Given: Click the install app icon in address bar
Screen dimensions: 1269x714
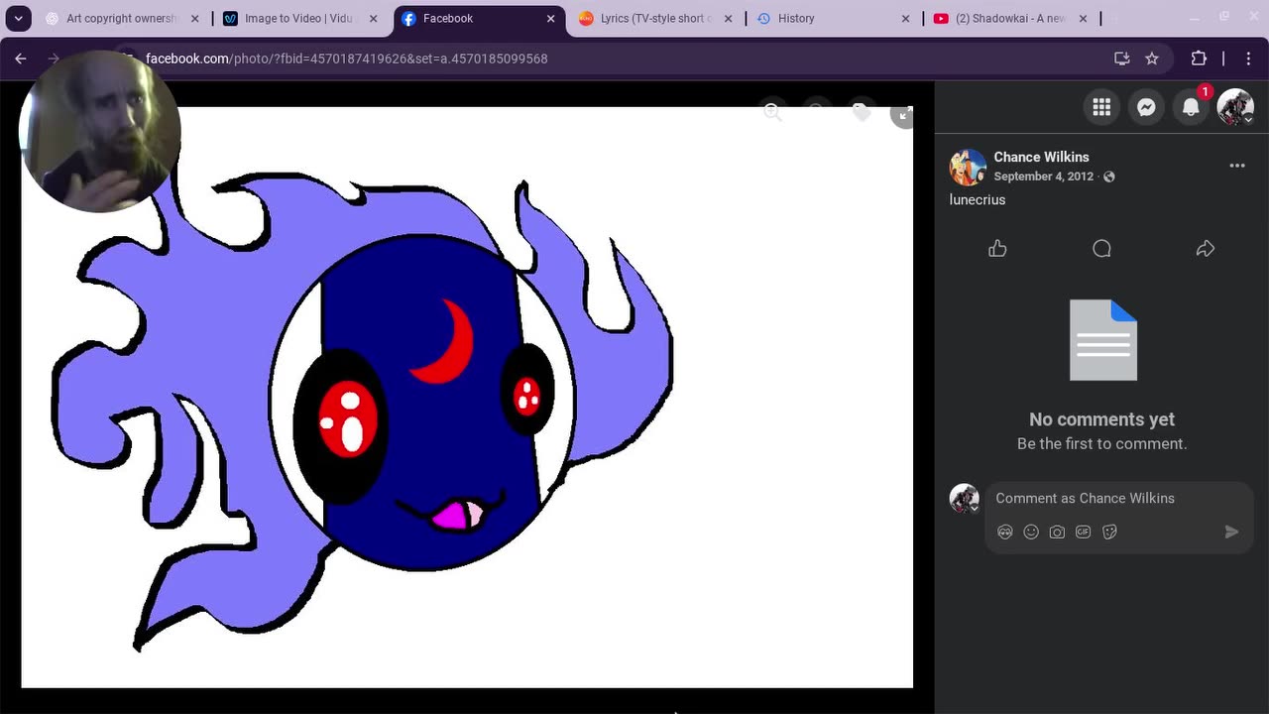Looking at the screenshot, I should (1122, 59).
